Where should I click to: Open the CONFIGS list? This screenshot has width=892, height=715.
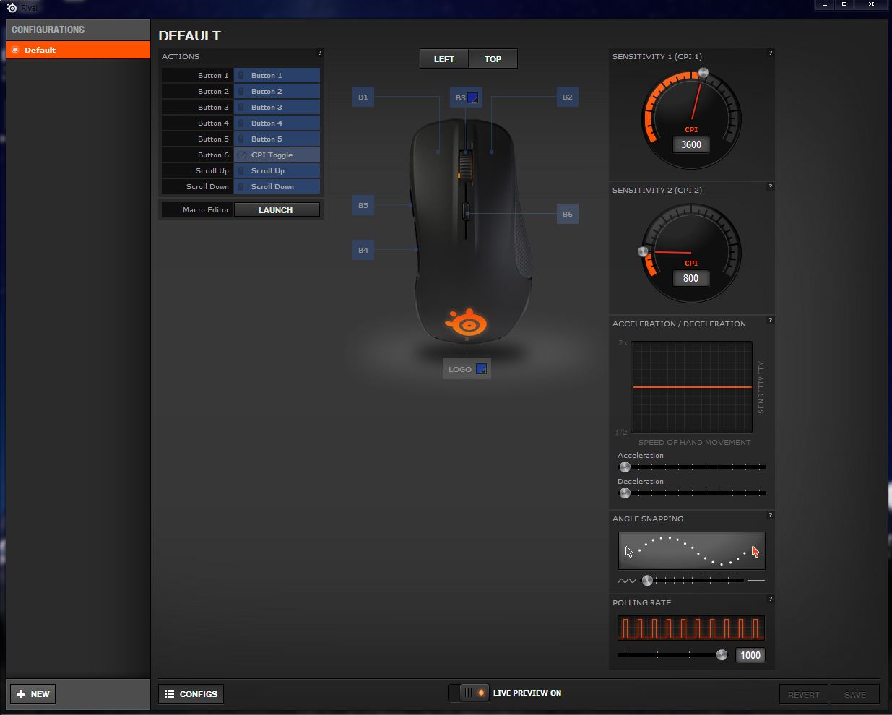[x=191, y=694]
